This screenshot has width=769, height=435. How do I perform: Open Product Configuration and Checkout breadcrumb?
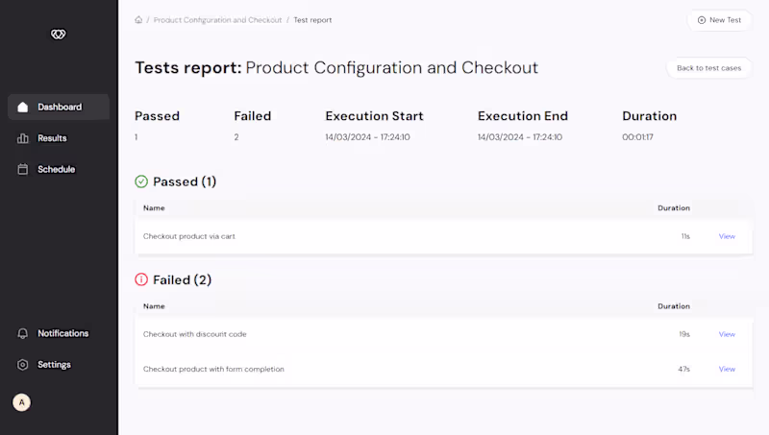[217, 20]
